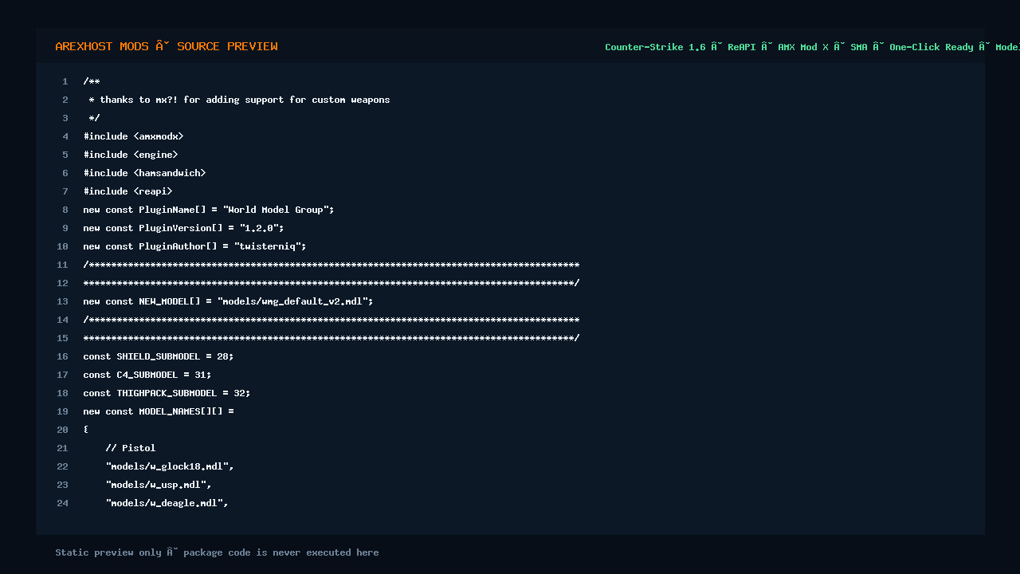Click line number 11 in the gutter
Image resolution: width=1020 pixels, height=574 pixels.
click(62, 265)
